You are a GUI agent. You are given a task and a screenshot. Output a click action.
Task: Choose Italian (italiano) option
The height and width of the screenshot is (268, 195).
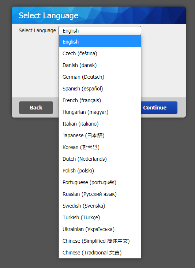100,124
